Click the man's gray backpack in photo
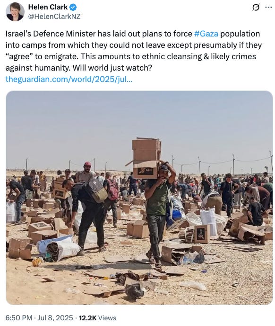This screenshot has width=275, height=326. tap(95, 190)
